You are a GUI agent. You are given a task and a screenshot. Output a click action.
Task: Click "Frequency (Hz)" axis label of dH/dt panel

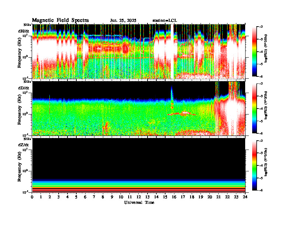pos(20,53)
